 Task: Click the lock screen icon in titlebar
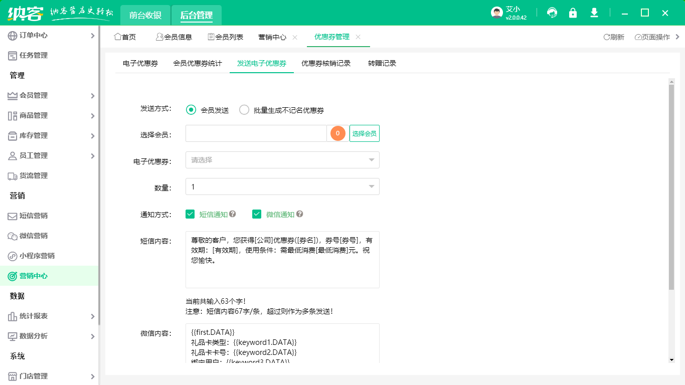pos(573,13)
